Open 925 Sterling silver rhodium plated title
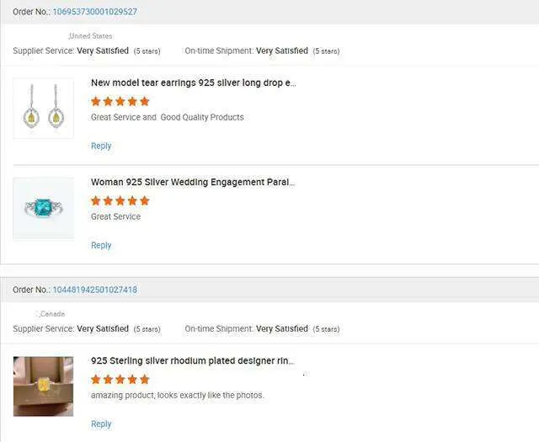Image resolution: width=539 pixels, height=442 pixels. (193, 361)
